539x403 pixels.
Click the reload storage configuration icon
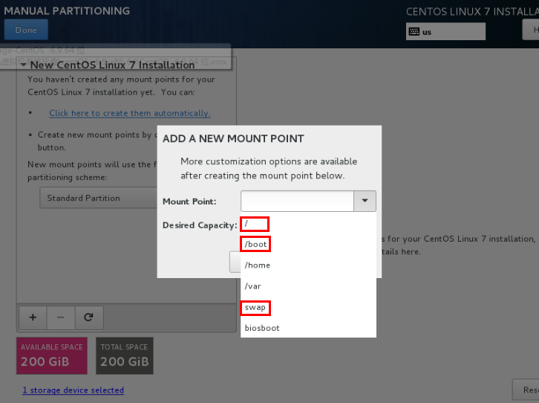point(89,317)
